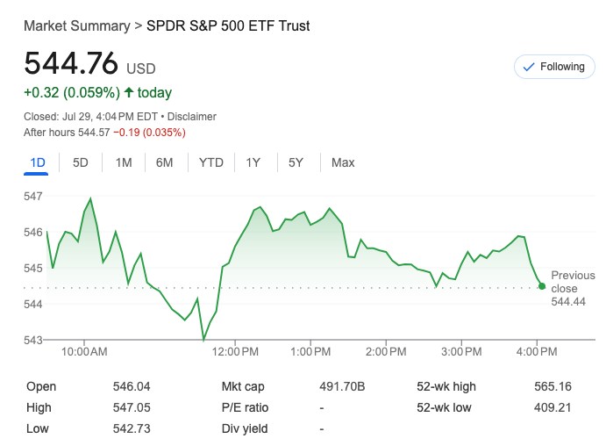Screen dimensions: 606x446
Task: Click the Previous close 544.44 label
Action: (572, 288)
